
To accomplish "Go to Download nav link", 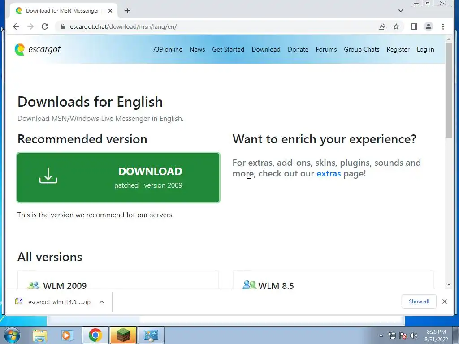I will pos(266,49).
